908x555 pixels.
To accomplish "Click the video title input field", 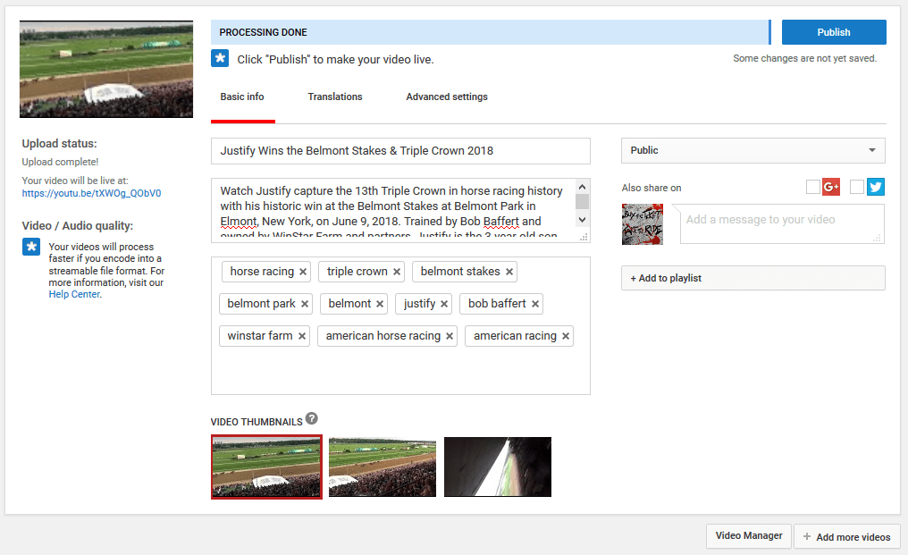I will 400,151.
